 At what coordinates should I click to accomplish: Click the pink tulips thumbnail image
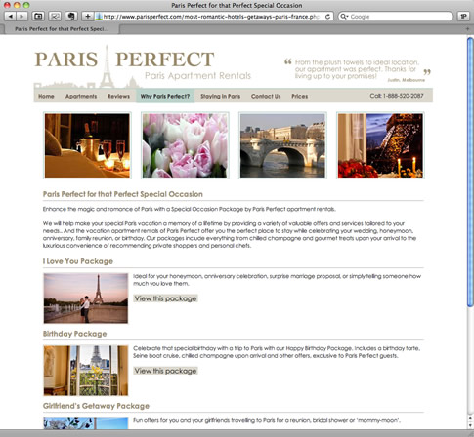click(x=185, y=145)
